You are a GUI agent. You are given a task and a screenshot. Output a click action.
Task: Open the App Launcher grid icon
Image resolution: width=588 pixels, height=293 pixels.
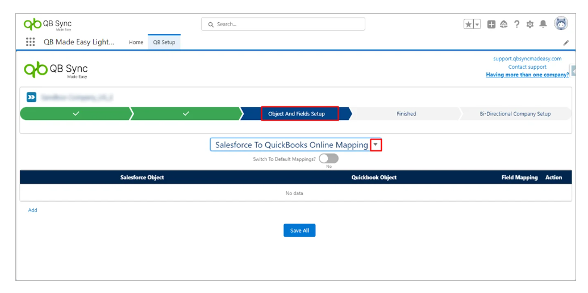click(30, 42)
